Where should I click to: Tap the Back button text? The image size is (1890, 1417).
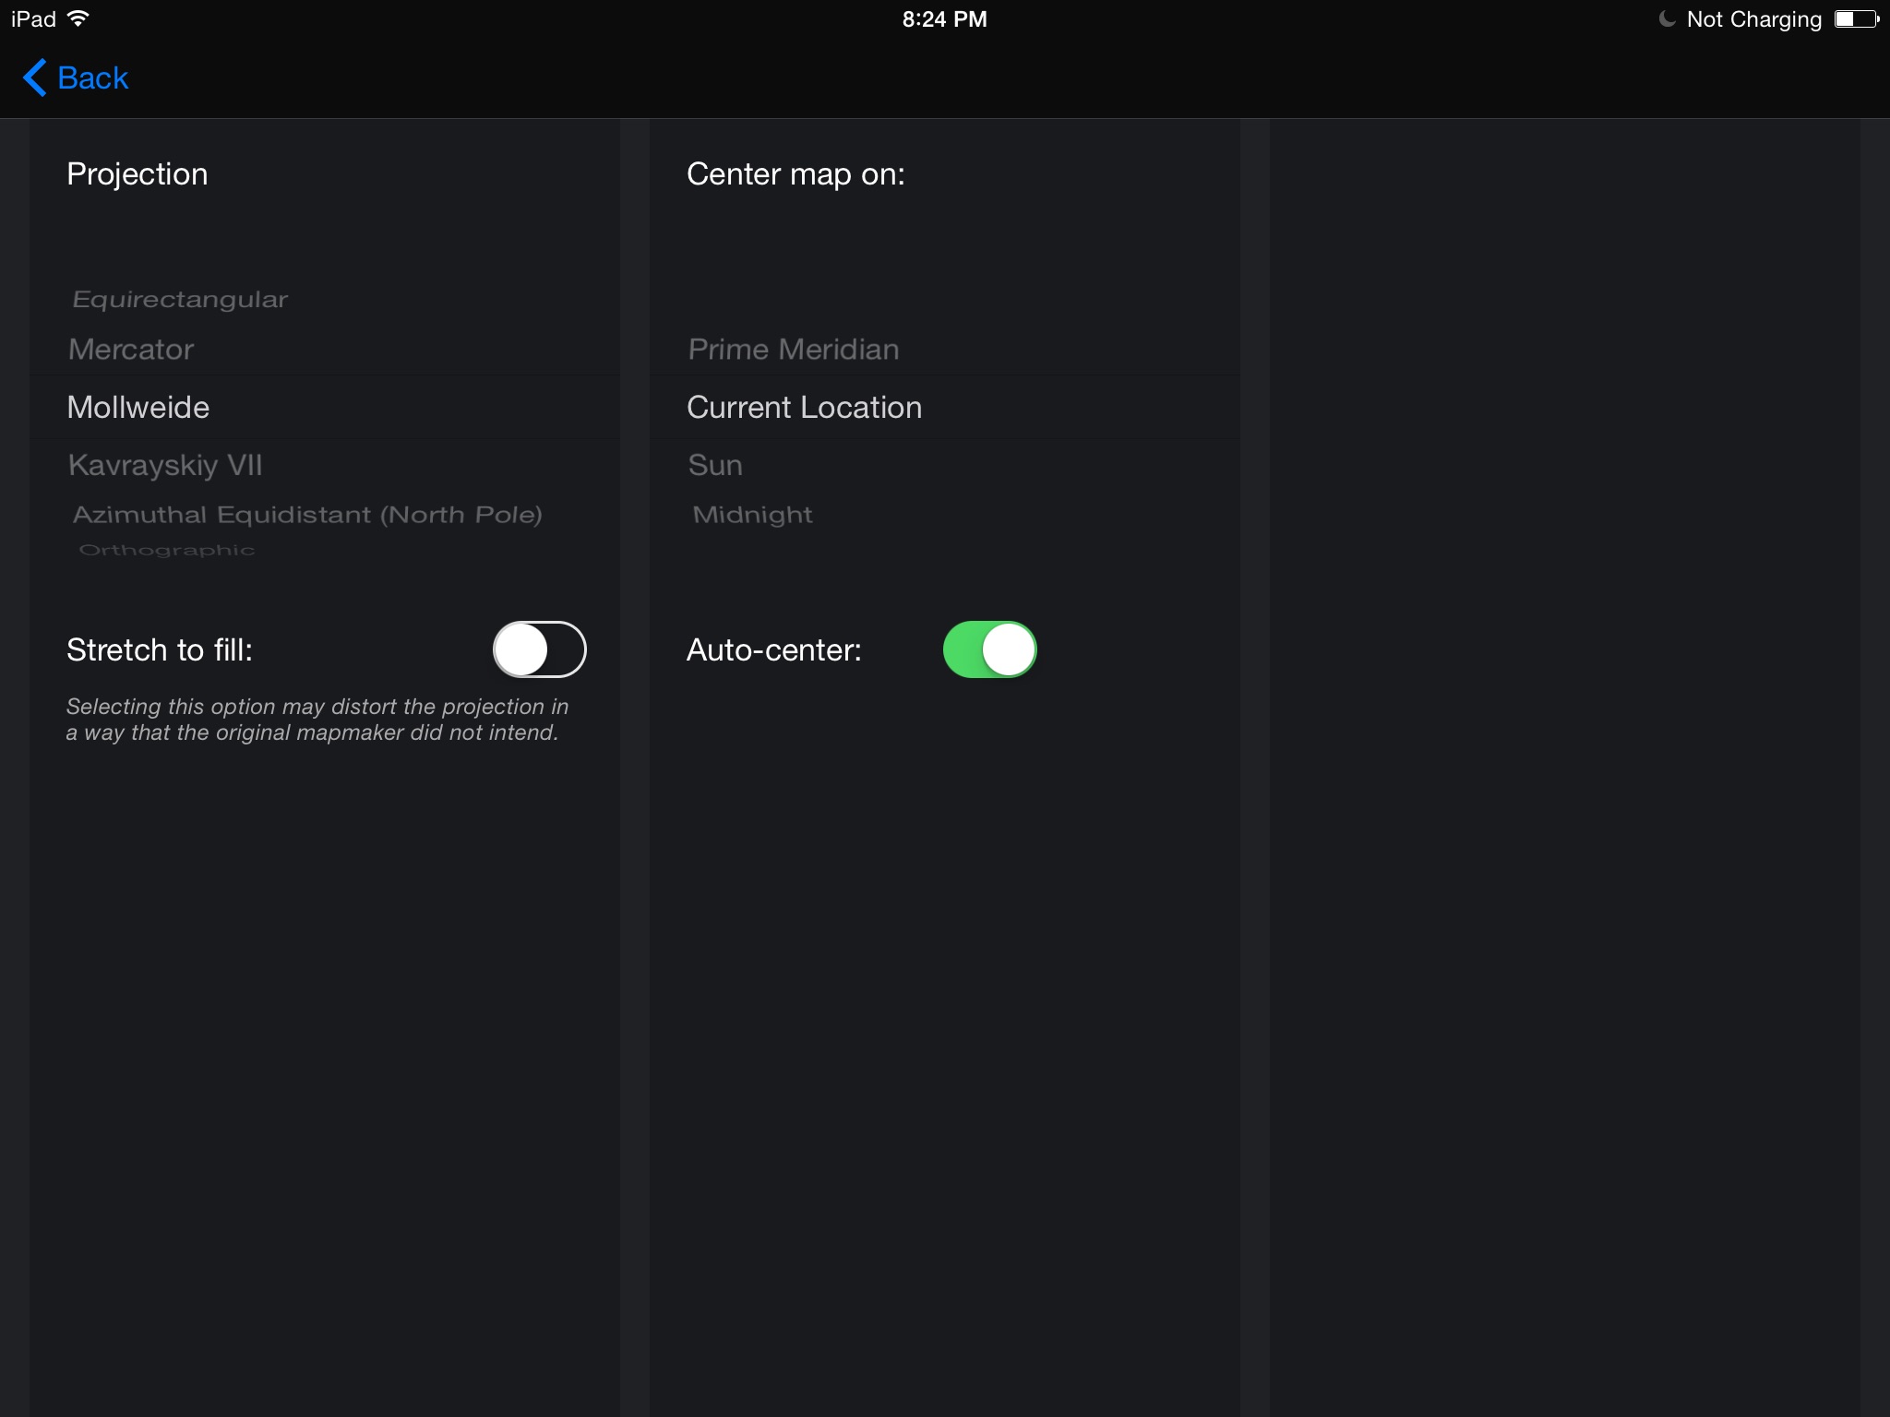92,78
